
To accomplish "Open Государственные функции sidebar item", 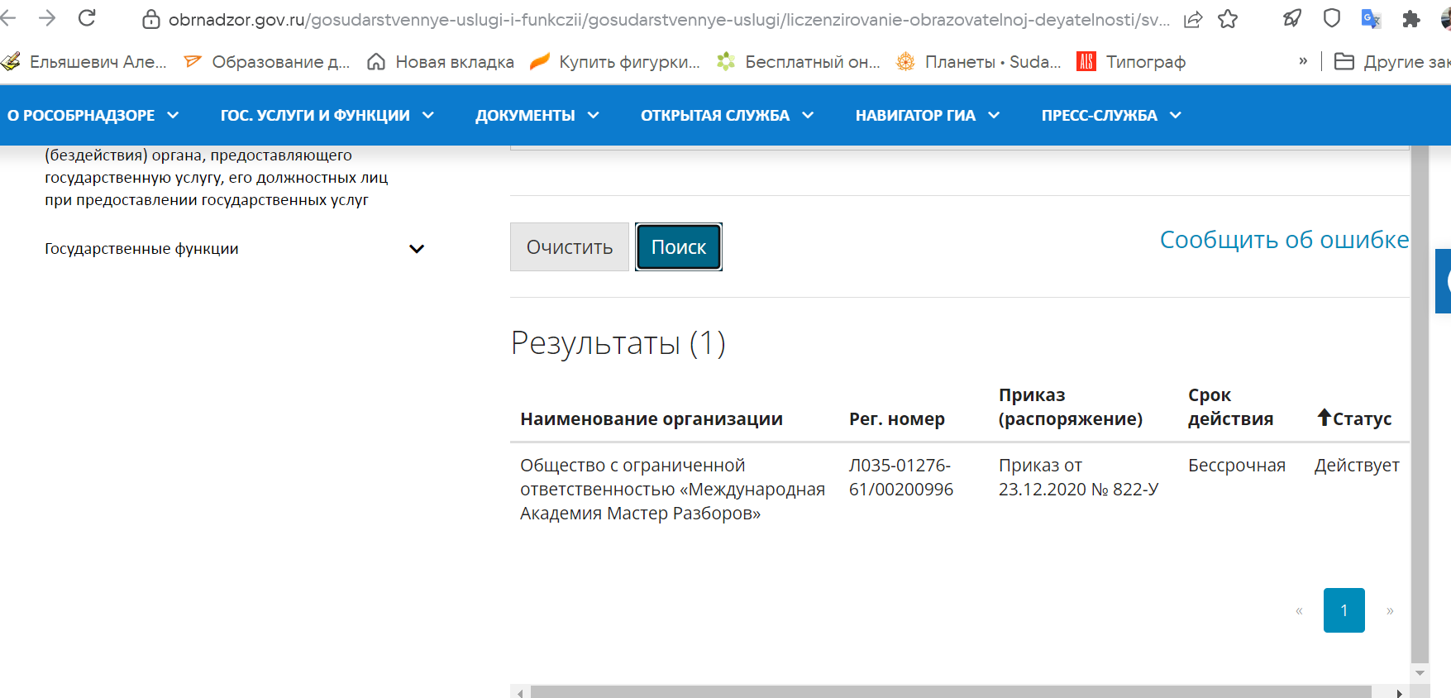I will click(x=141, y=249).
